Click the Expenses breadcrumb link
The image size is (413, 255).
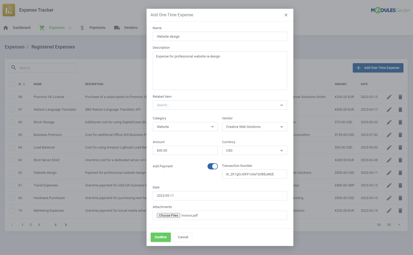point(14,47)
